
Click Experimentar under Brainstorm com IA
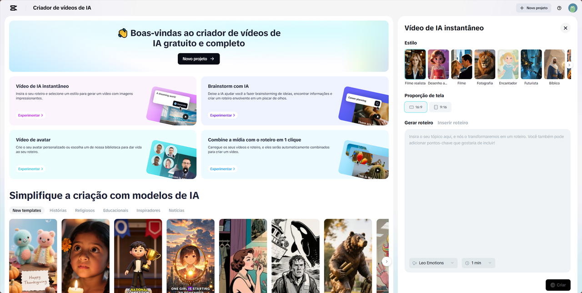coord(222,115)
